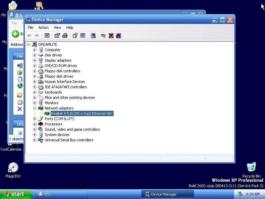The image size is (265, 199).
Task: Click the network tray icon near clock
Action: 240,194
